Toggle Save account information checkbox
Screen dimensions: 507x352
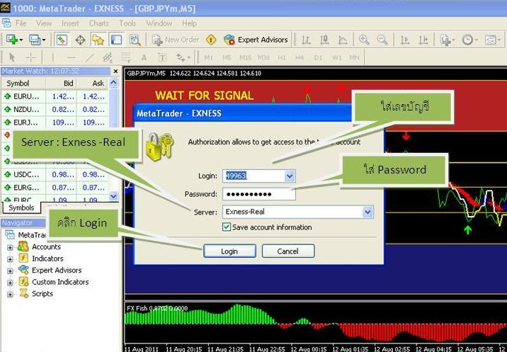[x=227, y=227]
